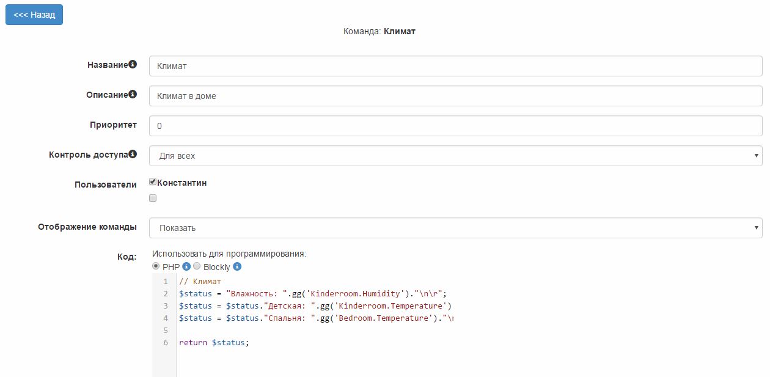Select the PHP radio button
770x377 pixels.
point(156,266)
